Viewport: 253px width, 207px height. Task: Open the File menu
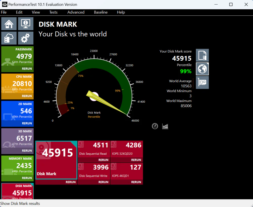(x=4, y=12)
